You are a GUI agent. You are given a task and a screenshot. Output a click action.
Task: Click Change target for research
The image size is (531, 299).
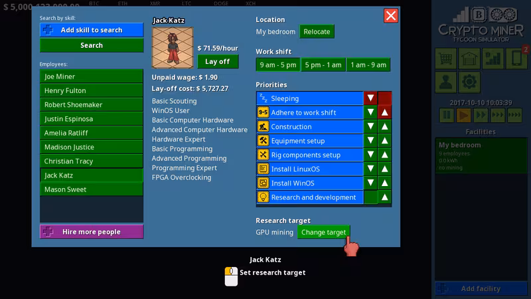click(323, 232)
